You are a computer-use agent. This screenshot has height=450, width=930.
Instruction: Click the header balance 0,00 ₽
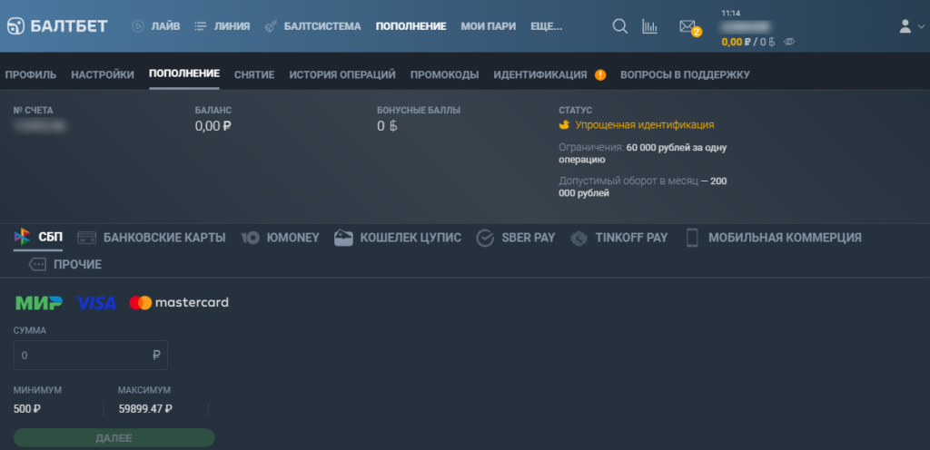point(736,42)
